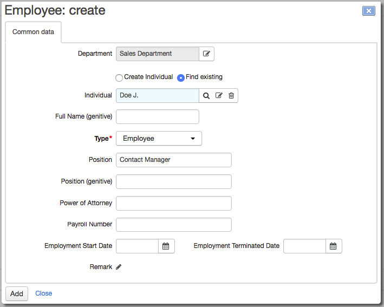Screen dimensions: 384x307
Task: Focus the Full Name (genitive) field
Action: click(x=158, y=116)
